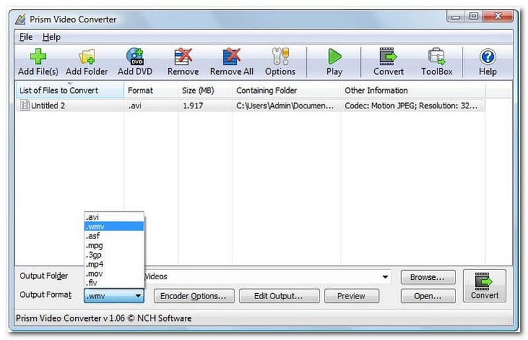Choose .wmv highlighted entry in format list

(x=114, y=226)
